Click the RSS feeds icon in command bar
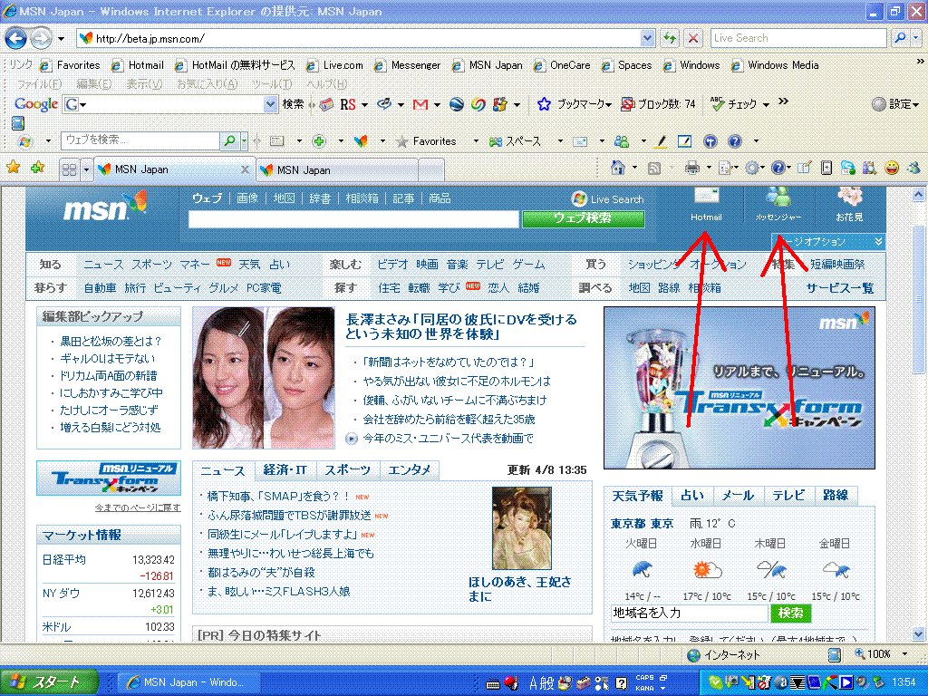Screen dimensions: 928x696 (654, 169)
